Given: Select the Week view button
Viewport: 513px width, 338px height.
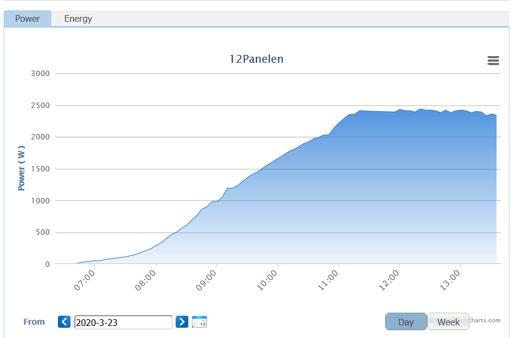Looking at the screenshot, I should point(448,322).
